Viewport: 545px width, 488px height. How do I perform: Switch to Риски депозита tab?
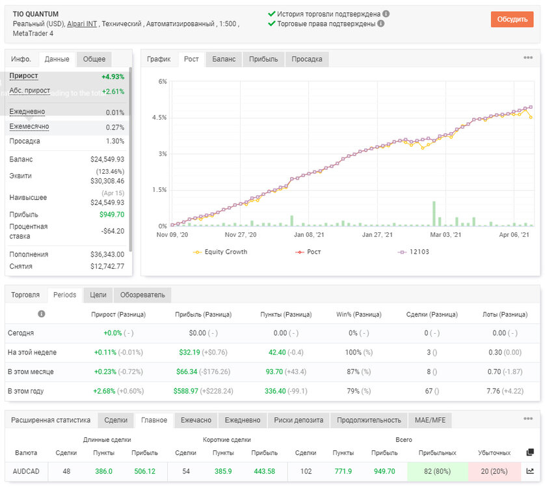[x=299, y=420]
